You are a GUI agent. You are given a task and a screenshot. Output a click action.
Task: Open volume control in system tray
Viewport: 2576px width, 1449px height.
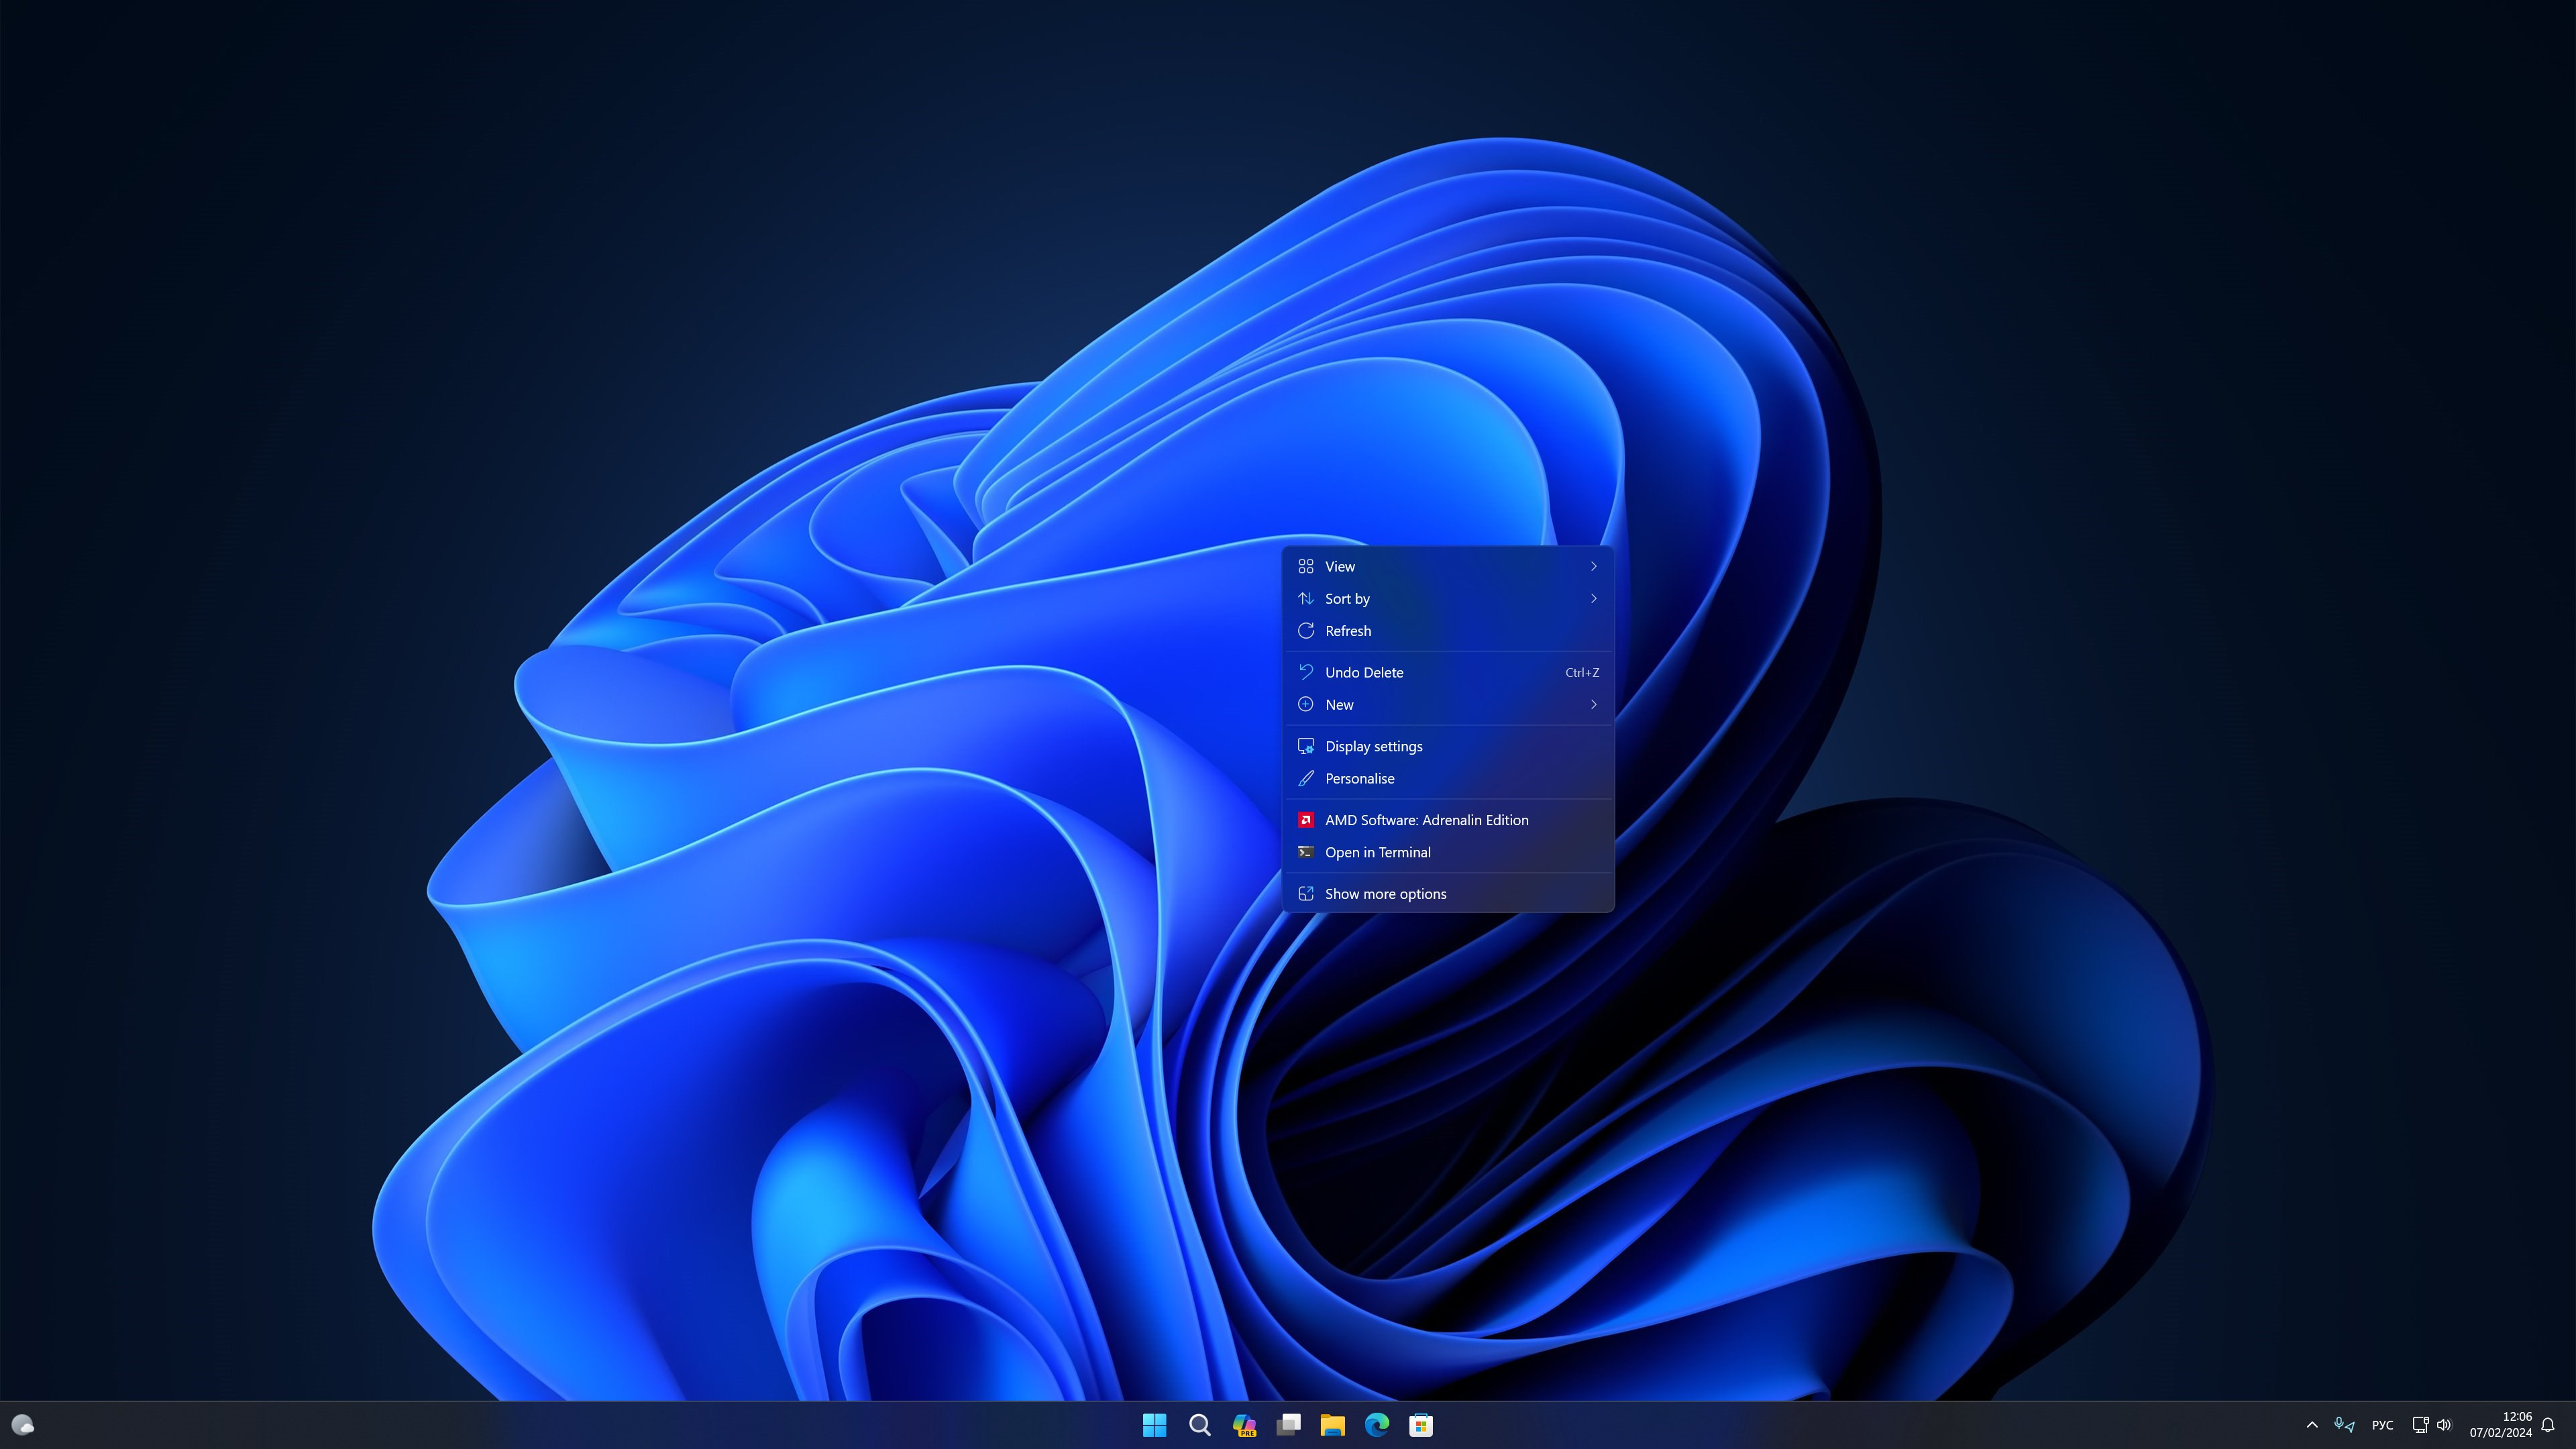pyautogui.click(x=2444, y=1425)
